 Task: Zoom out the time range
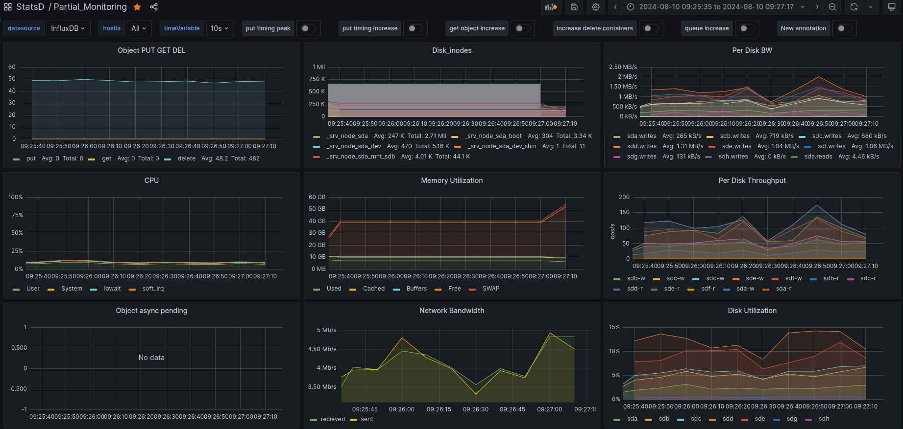[x=832, y=7]
